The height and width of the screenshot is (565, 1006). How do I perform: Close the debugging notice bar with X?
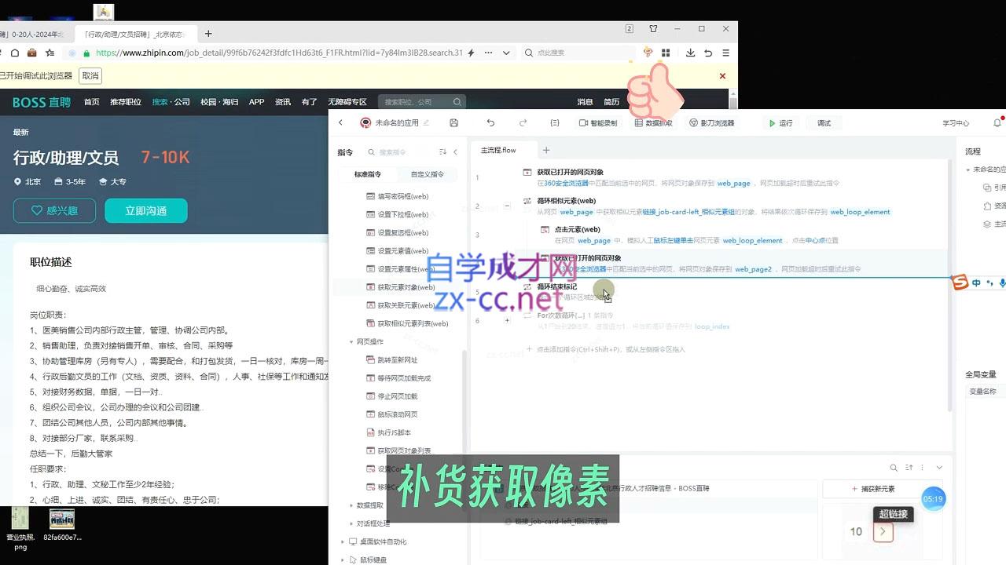[x=722, y=76]
